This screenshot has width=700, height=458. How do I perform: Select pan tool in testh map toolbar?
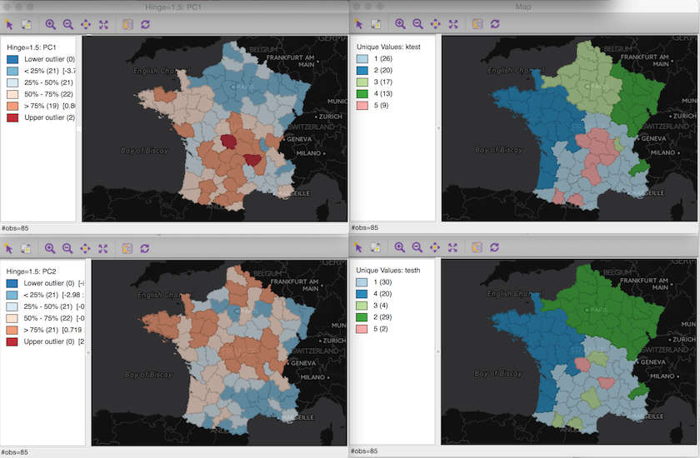pyautogui.click(x=435, y=247)
